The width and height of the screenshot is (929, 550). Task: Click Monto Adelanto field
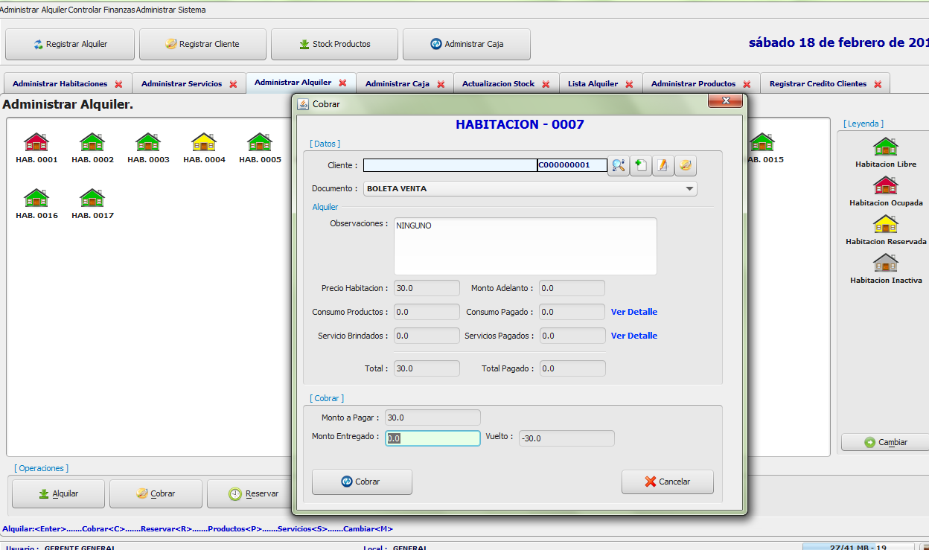pos(572,288)
